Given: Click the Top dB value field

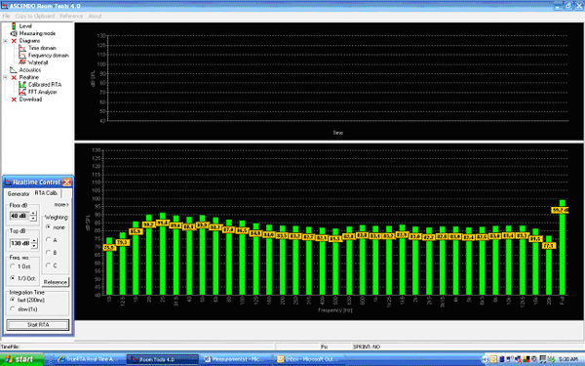Looking at the screenshot, I should point(19,243).
